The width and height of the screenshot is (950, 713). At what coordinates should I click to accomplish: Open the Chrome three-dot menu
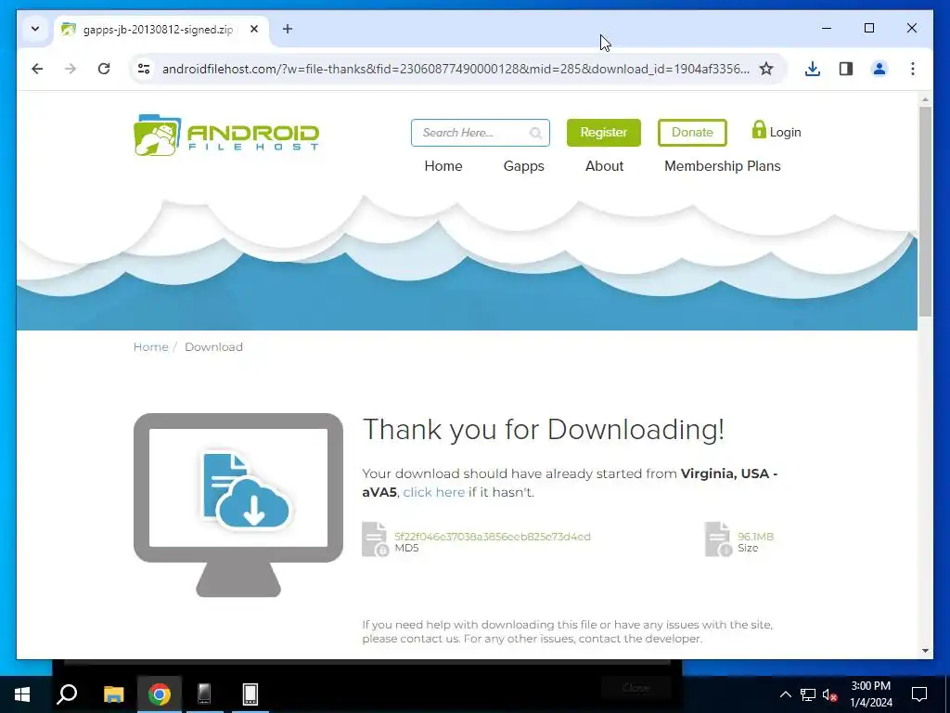pyautogui.click(x=913, y=69)
